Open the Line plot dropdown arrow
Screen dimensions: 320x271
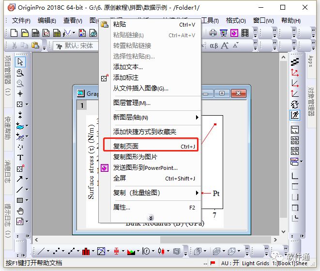coord(48,251)
